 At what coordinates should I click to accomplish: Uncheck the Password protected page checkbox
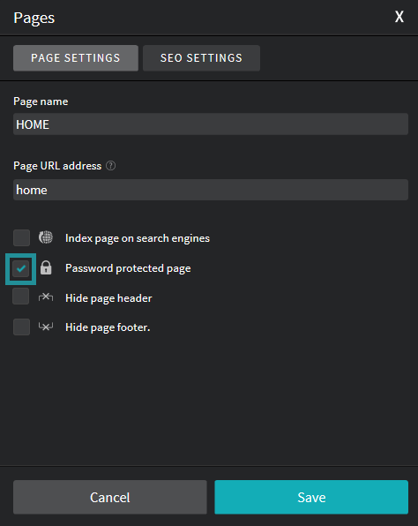point(21,268)
